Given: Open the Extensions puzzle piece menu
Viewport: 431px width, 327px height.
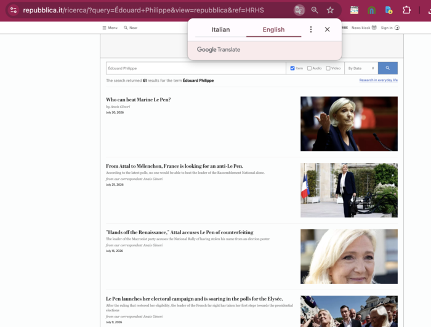Looking at the screenshot, I should click(x=406, y=10).
